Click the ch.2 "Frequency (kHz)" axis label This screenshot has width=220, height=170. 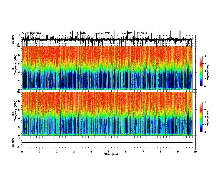pos(15,111)
